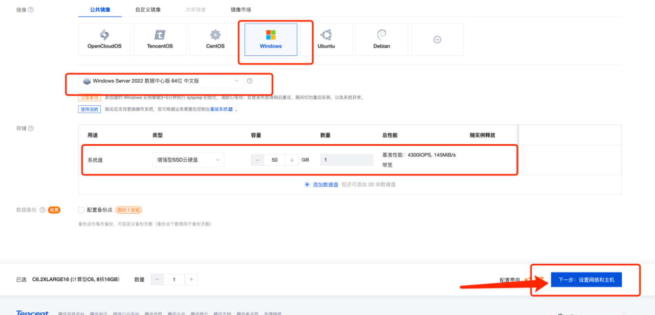Click the 随实例释放 column header
Image resolution: width=655 pixels, height=315 pixels.
pos(483,136)
